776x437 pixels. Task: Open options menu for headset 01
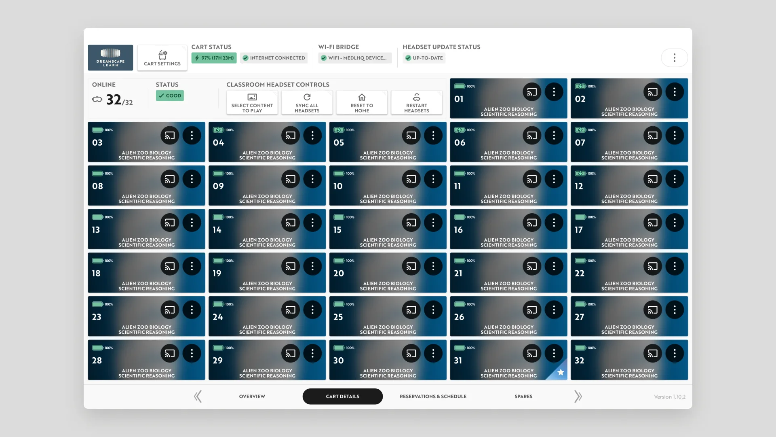554,92
